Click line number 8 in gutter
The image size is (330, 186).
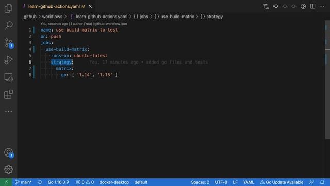30,75
